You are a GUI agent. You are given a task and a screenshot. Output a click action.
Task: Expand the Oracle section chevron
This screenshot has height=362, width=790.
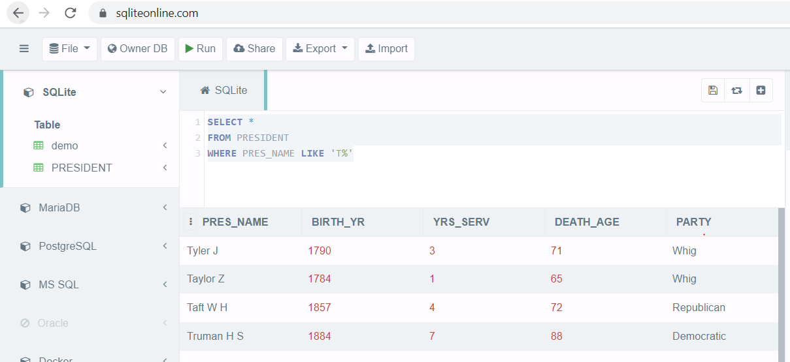[165, 323]
